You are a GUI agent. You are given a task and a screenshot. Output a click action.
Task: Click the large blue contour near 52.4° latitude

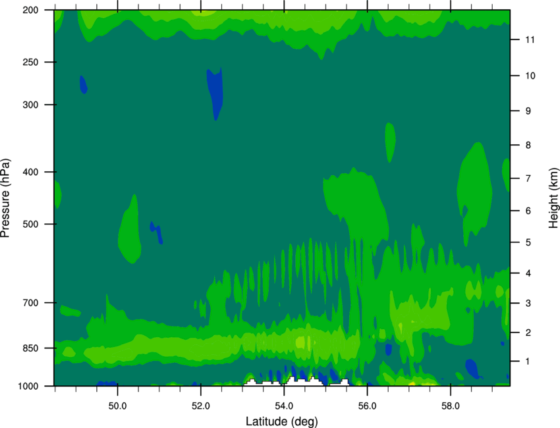point(215,93)
